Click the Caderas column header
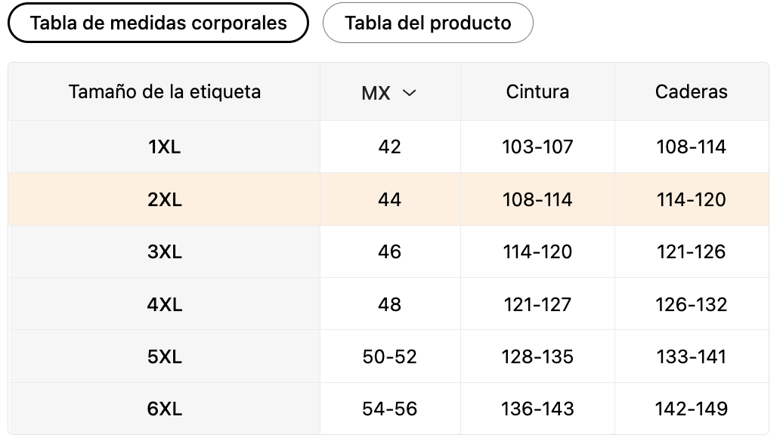 click(x=691, y=92)
